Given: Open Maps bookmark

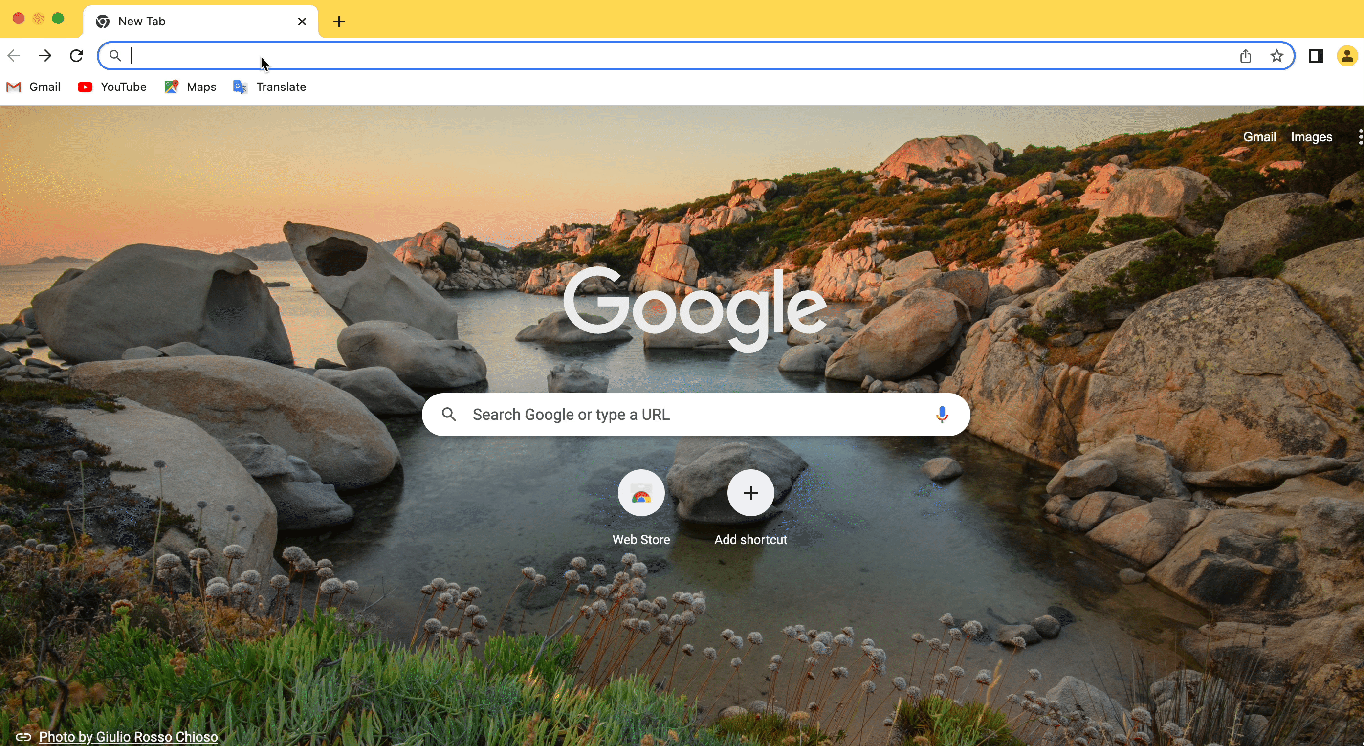Looking at the screenshot, I should (191, 87).
